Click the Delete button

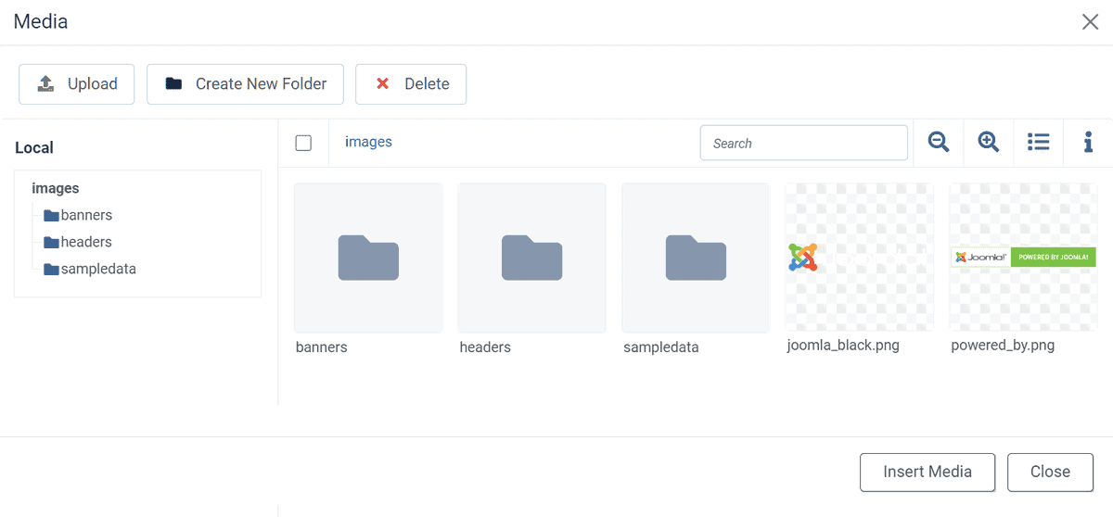[411, 83]
